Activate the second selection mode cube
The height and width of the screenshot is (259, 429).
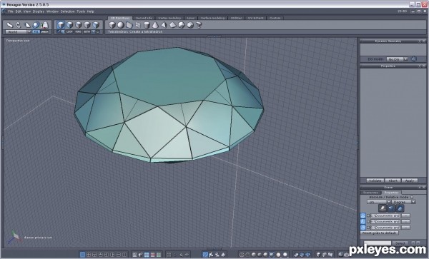tap(70, 25)
